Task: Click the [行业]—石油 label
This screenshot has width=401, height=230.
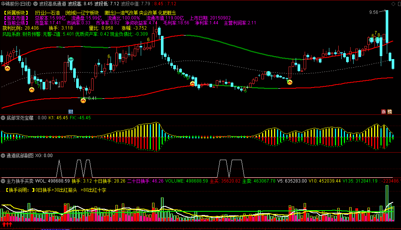Action: (47, 13)
